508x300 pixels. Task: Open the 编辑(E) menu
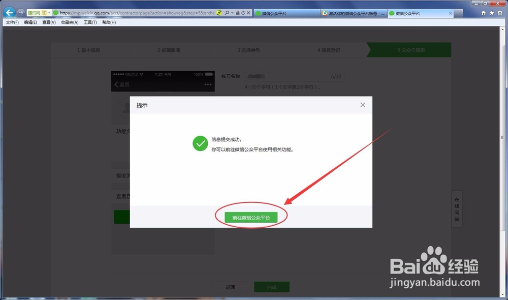[x=30, y=22]
